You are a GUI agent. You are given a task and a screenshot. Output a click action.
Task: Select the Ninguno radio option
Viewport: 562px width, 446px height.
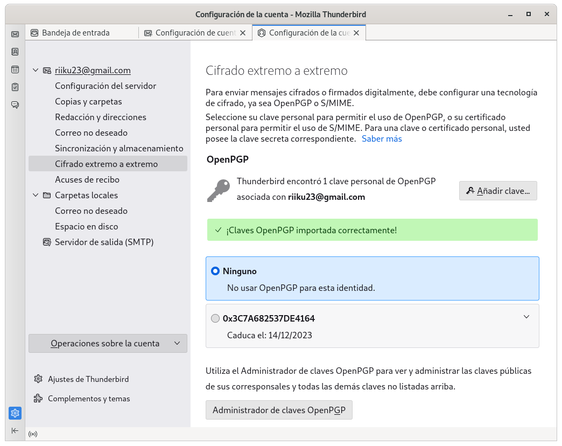(x=215, y=271)
